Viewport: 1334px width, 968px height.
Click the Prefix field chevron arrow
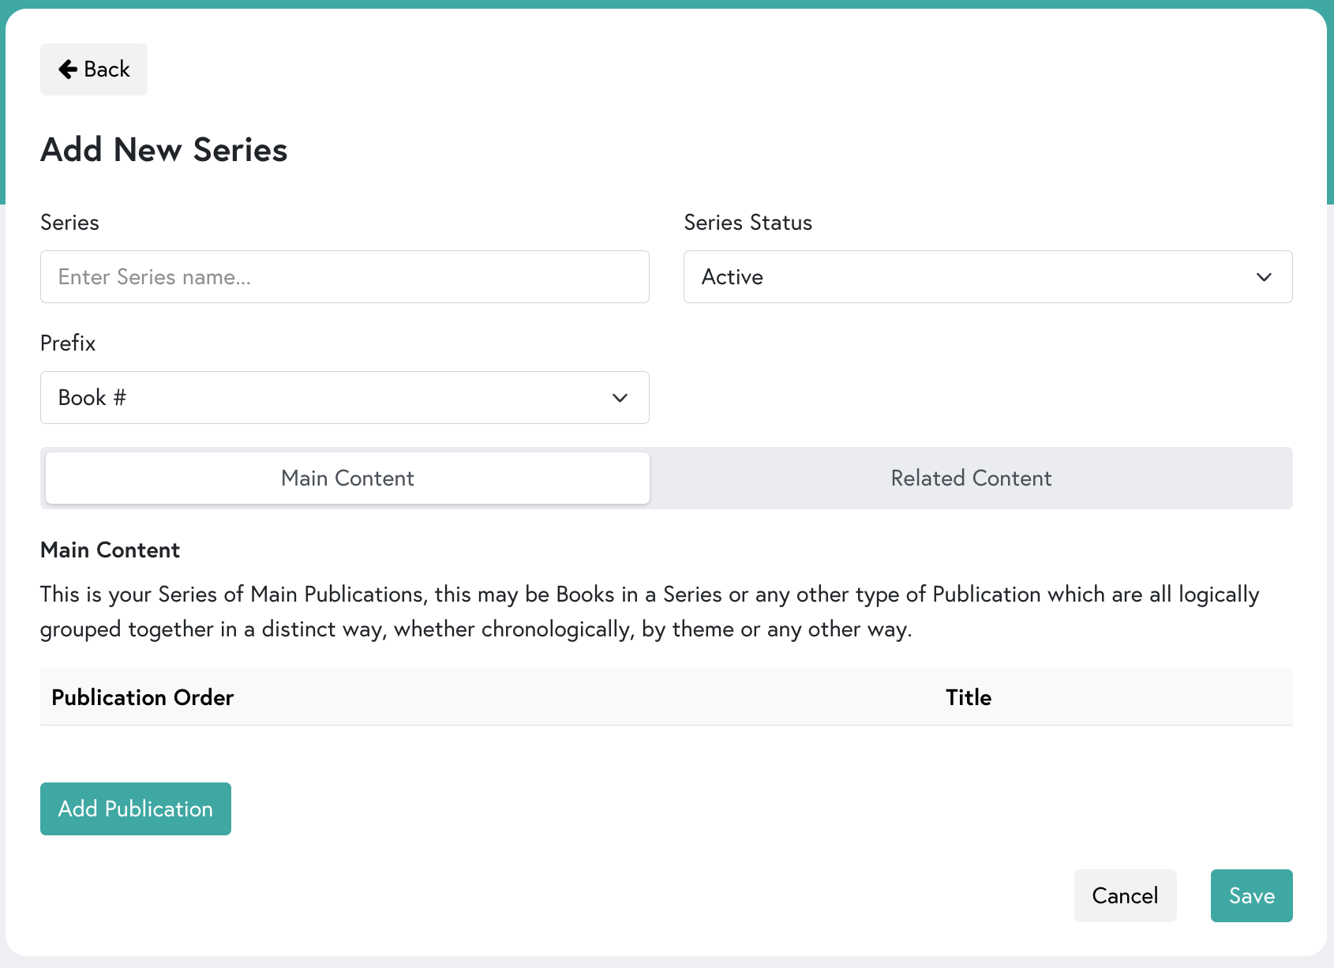click(x=619, y=398)
